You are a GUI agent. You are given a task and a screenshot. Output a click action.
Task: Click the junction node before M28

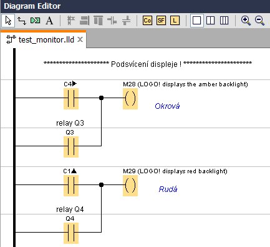[x=101, y=98]
